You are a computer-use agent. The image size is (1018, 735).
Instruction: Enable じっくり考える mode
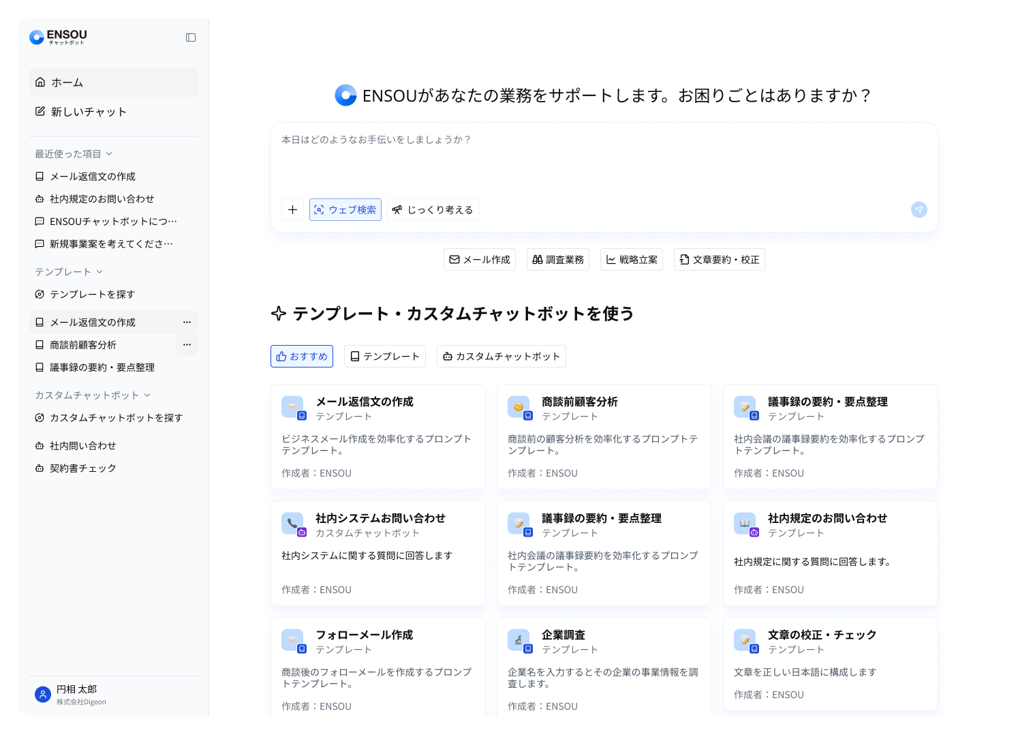pos(433,209)
